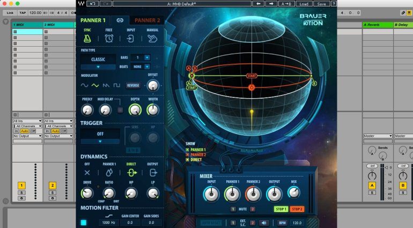This screenshot has height=228, width=413.
Task: Click the undo arrow button
Action: coord(92,4)
